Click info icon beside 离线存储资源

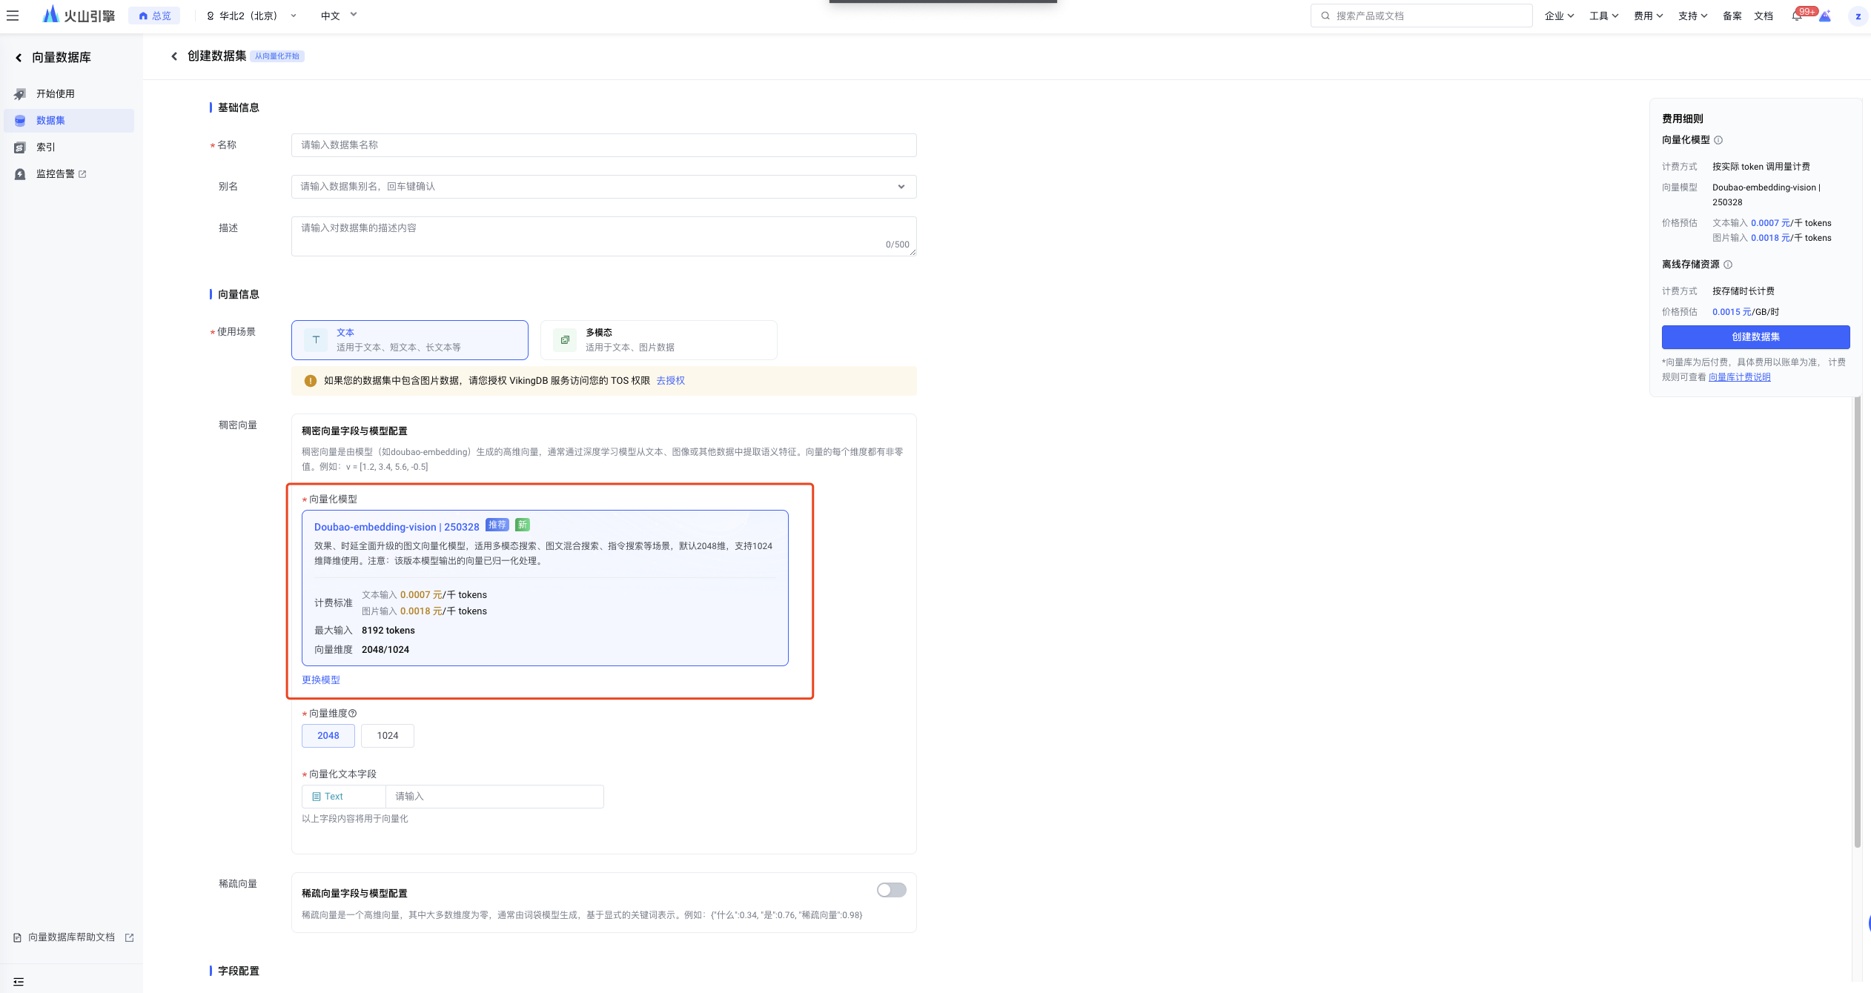pyautogui.click(x=1728, y=265)
